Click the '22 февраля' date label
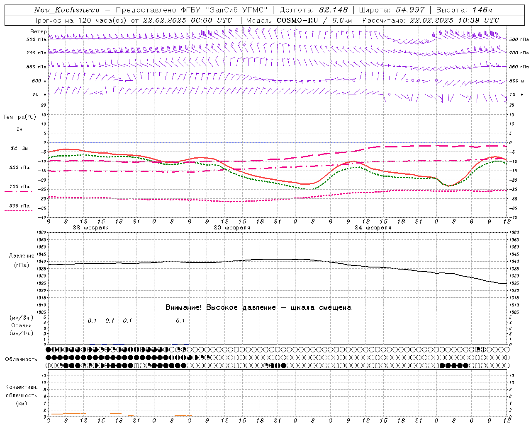 click(91, 228)
